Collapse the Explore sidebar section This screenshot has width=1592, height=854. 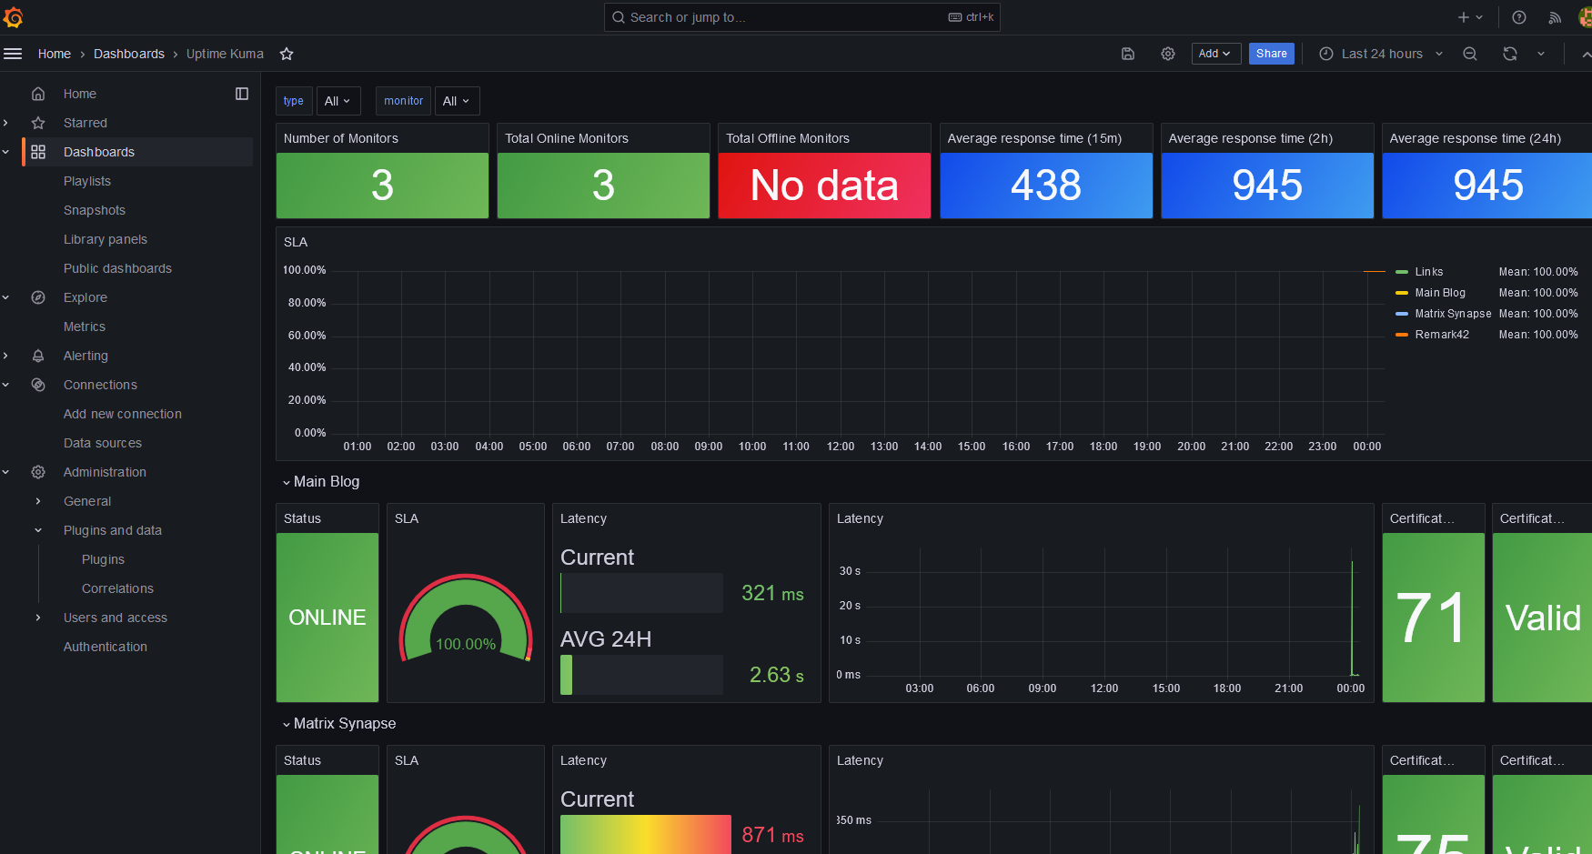(6, 297)
